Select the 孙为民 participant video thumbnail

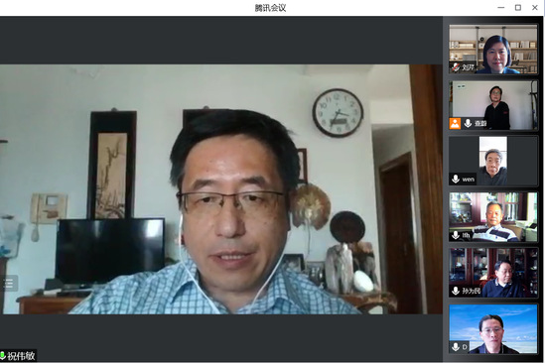coord(492,273)
